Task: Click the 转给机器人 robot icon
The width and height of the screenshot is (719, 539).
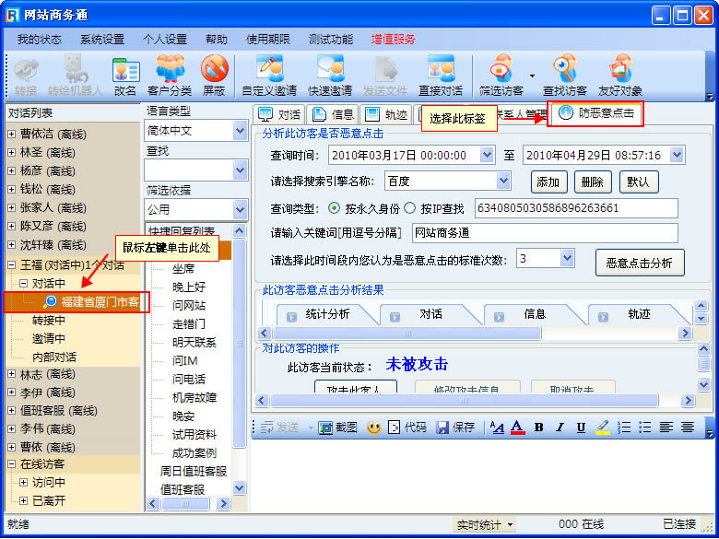Action: point(75,76)
